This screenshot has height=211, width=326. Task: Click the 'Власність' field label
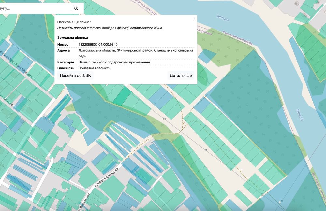pos(66,68)
